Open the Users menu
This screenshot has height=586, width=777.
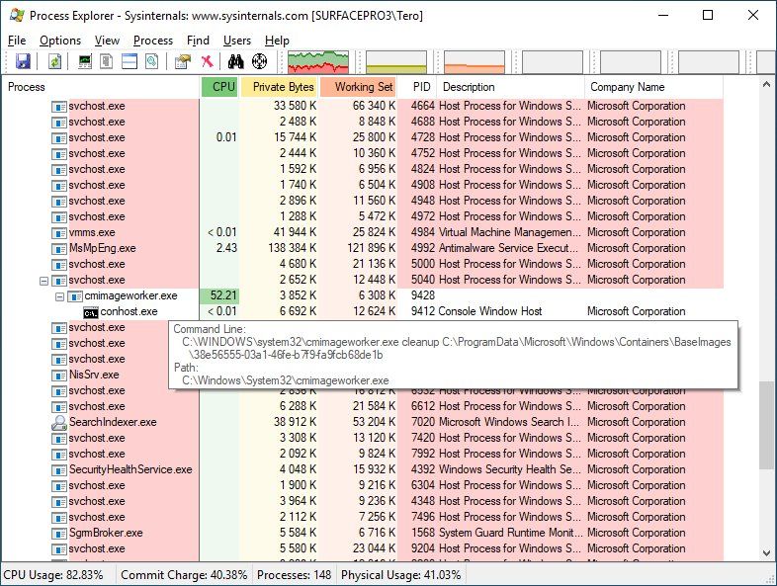pos(237,41)
